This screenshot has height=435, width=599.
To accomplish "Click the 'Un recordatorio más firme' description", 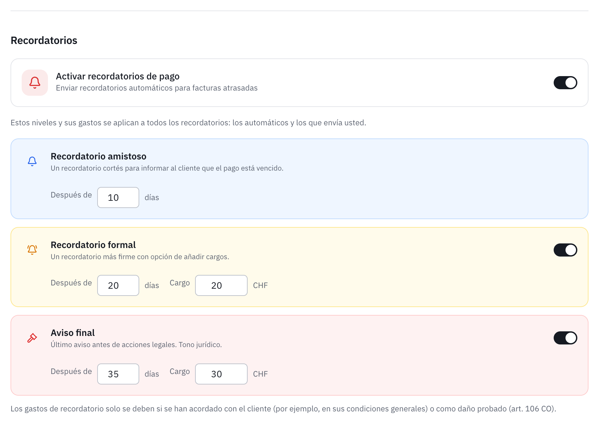I will coord(140,257).
